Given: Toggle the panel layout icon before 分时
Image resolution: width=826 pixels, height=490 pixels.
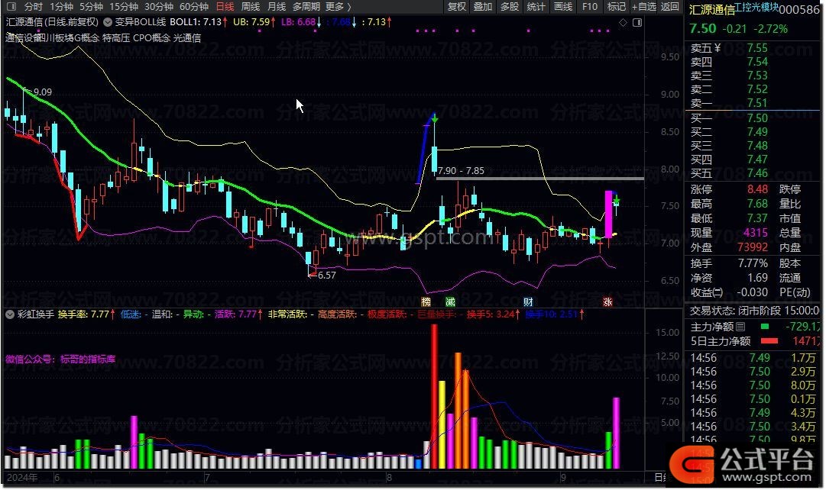Looking at the screenshot, I should click(11, 7).
